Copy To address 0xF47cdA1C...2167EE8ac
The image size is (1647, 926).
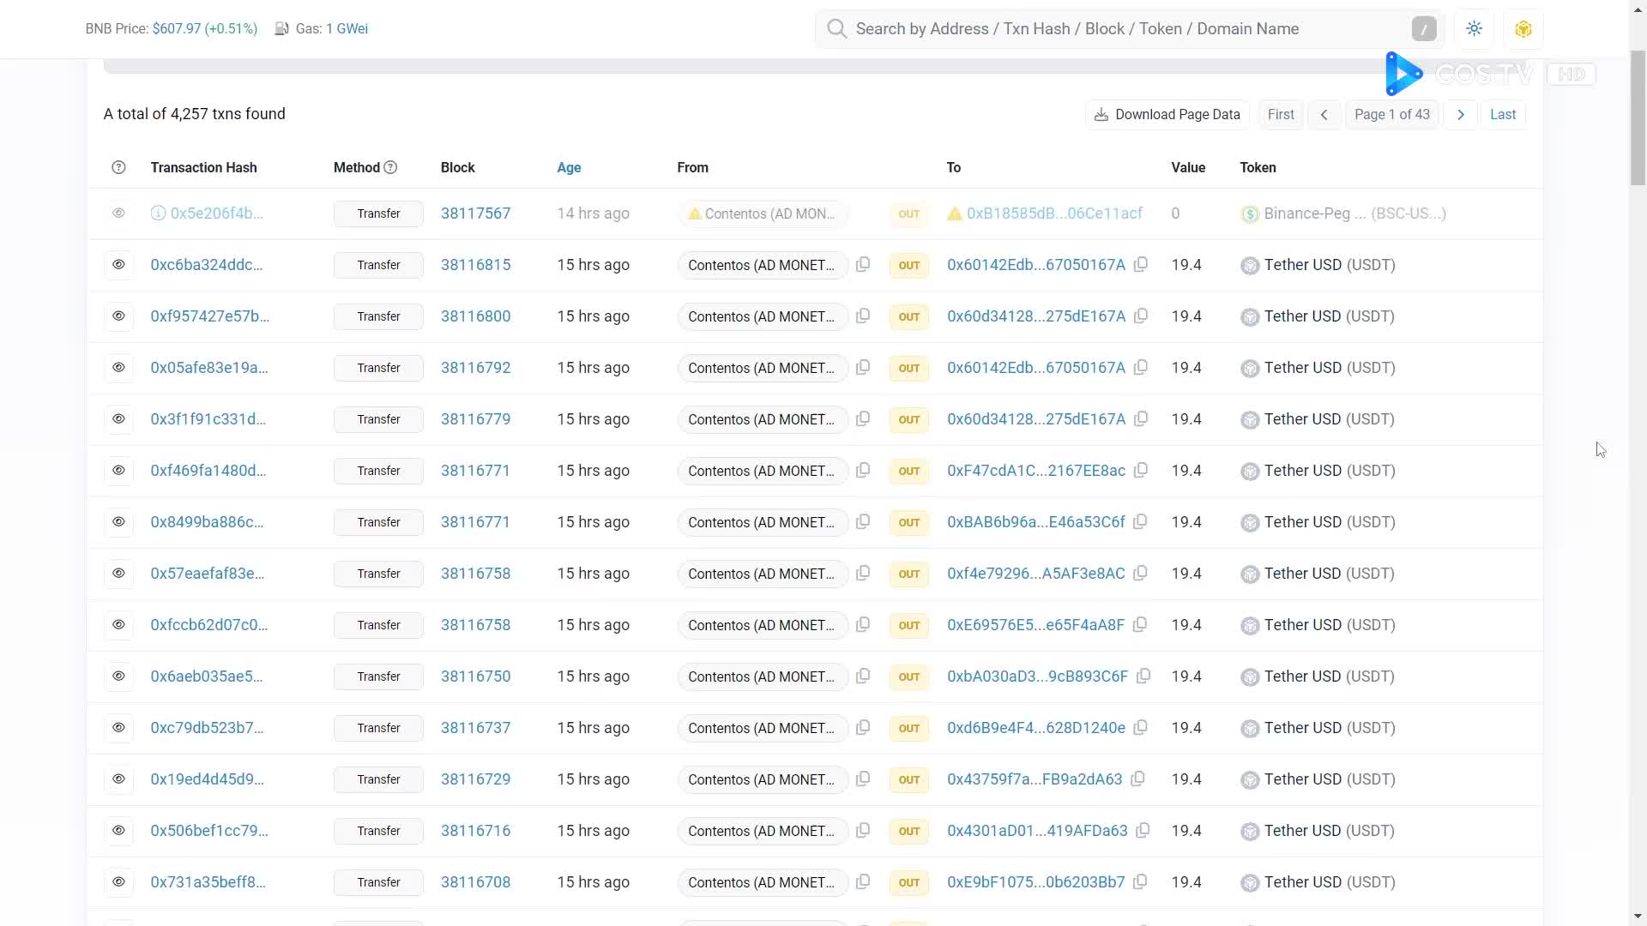point(1140,471)
